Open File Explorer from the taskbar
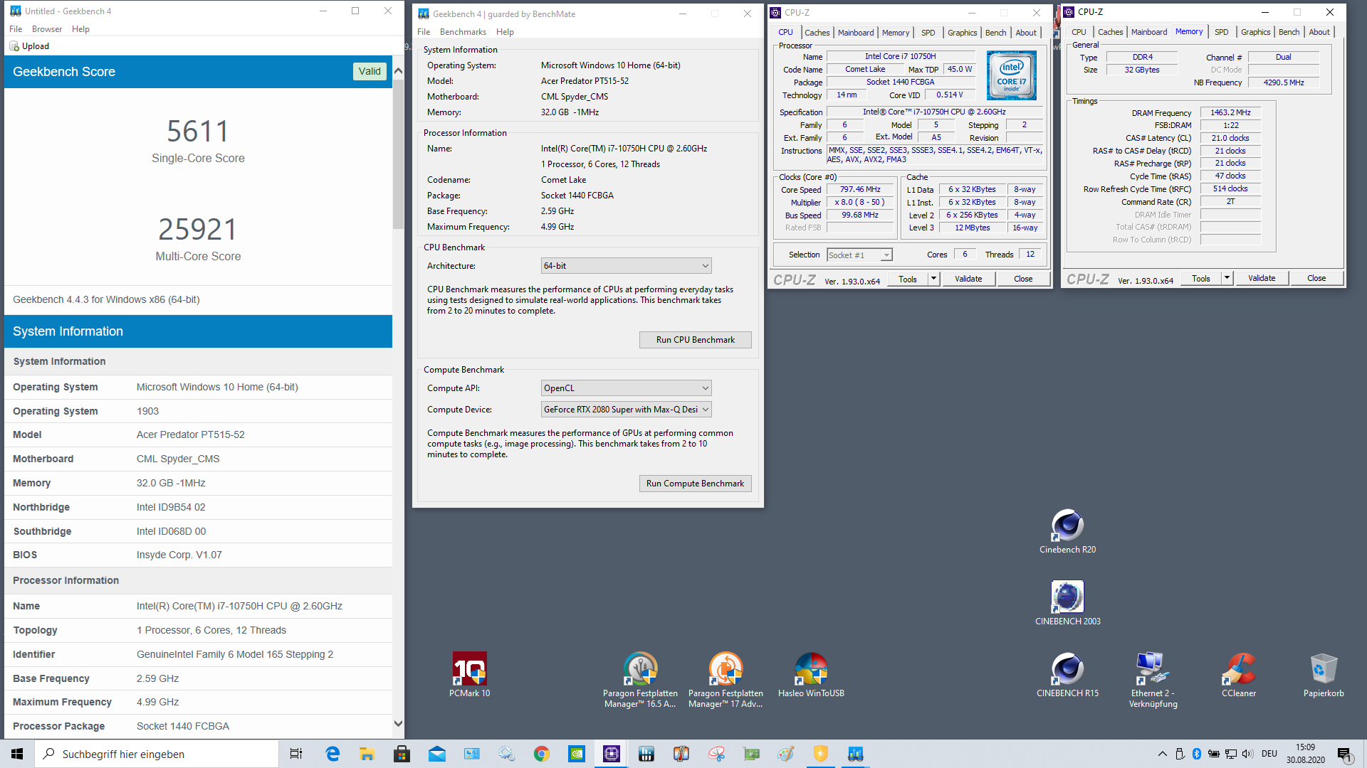 367,754
